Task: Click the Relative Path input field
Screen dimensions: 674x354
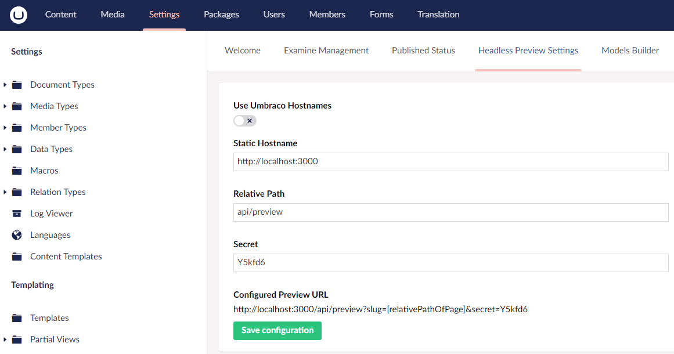Action: coord(451,212)
